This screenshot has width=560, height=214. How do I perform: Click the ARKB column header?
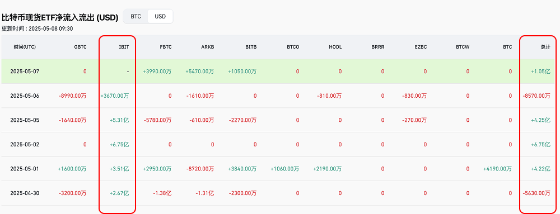point(208,47)
